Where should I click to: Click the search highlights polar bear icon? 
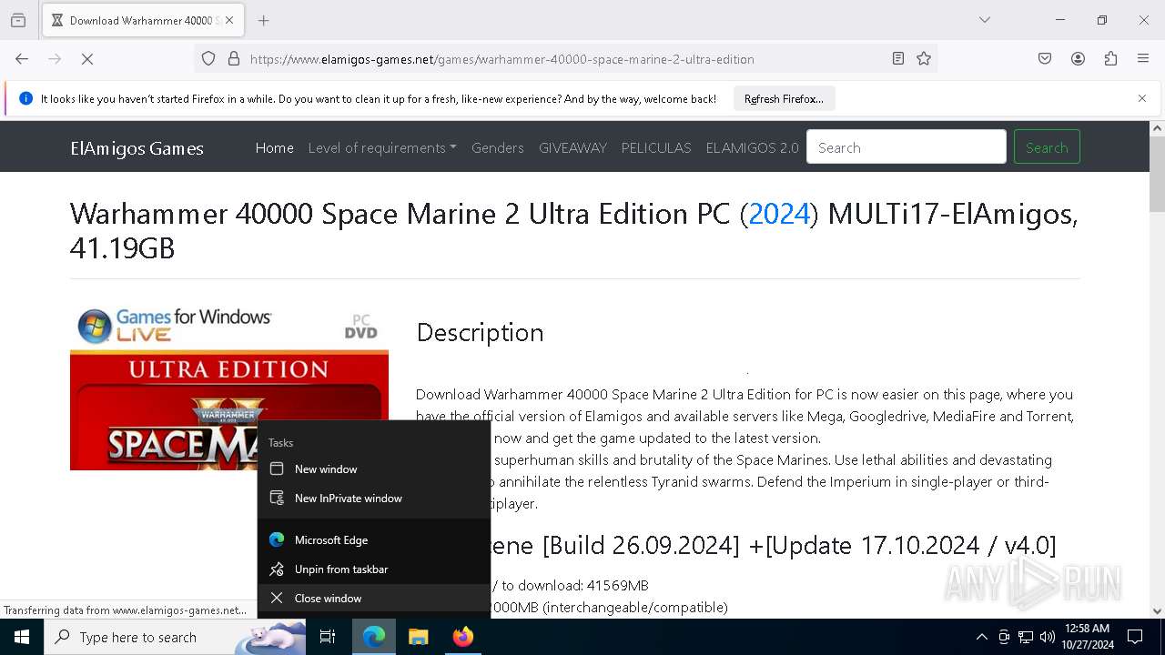tap(271, 637)
